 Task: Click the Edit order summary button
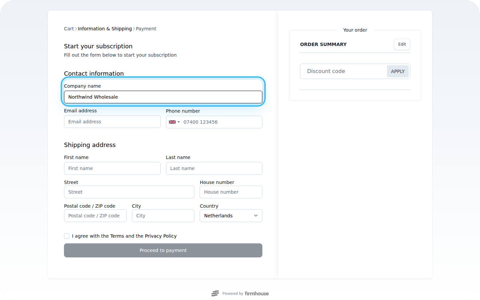tap(402, 44)
